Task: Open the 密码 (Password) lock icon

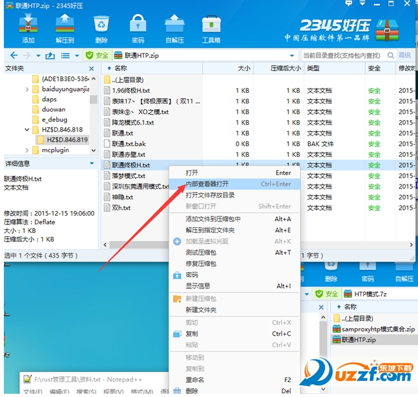Action: (138, 28)
